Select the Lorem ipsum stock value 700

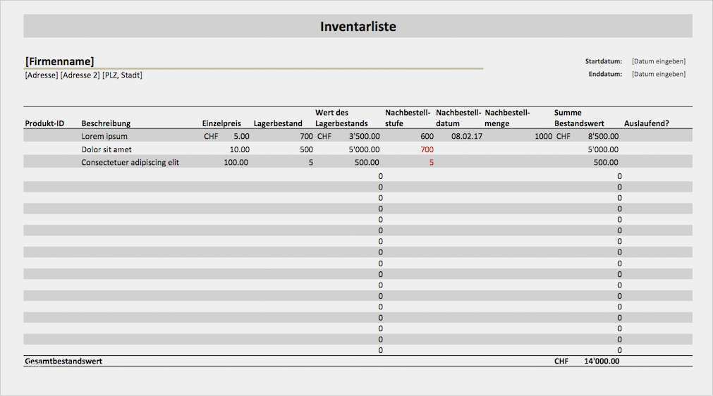(x=307, y=136)
